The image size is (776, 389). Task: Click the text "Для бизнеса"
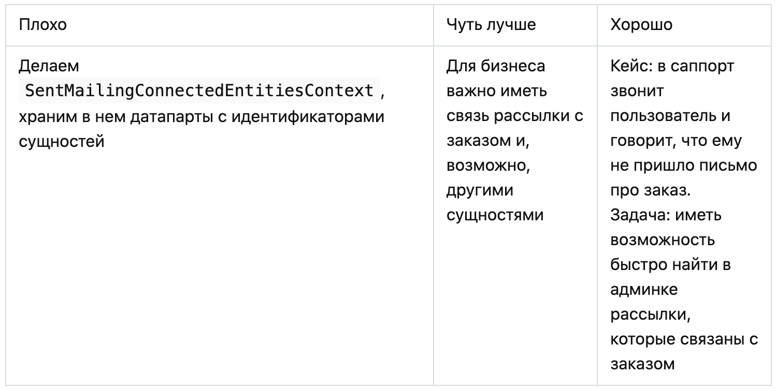(x=495, y=66)
